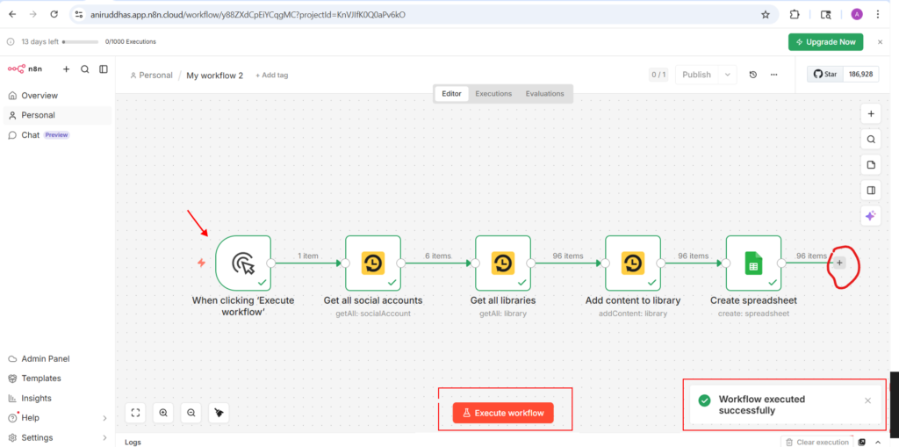The height and width of the screenshot is (447, 899).
Task: Select the Create spreadsheet Google Sheets node
Action: [753, 263]
